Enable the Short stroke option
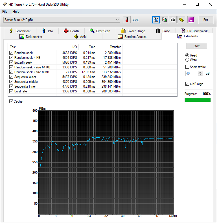 point(187,67)
